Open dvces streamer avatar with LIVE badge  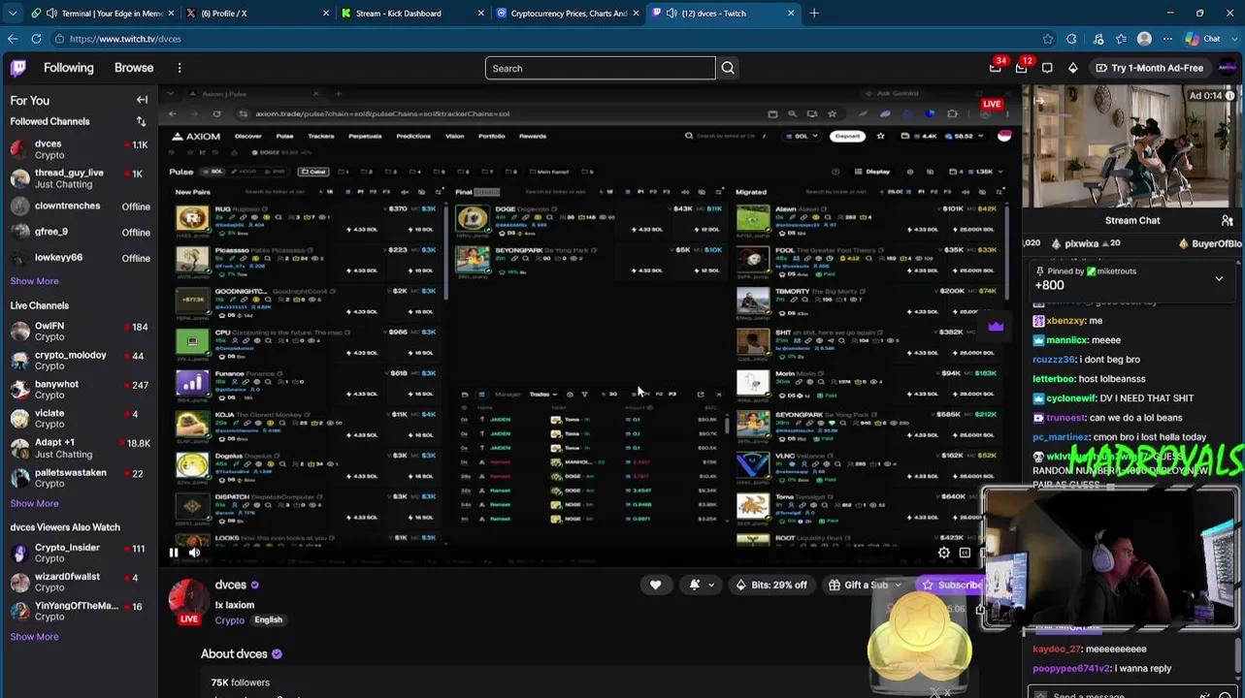coord(189,602)
